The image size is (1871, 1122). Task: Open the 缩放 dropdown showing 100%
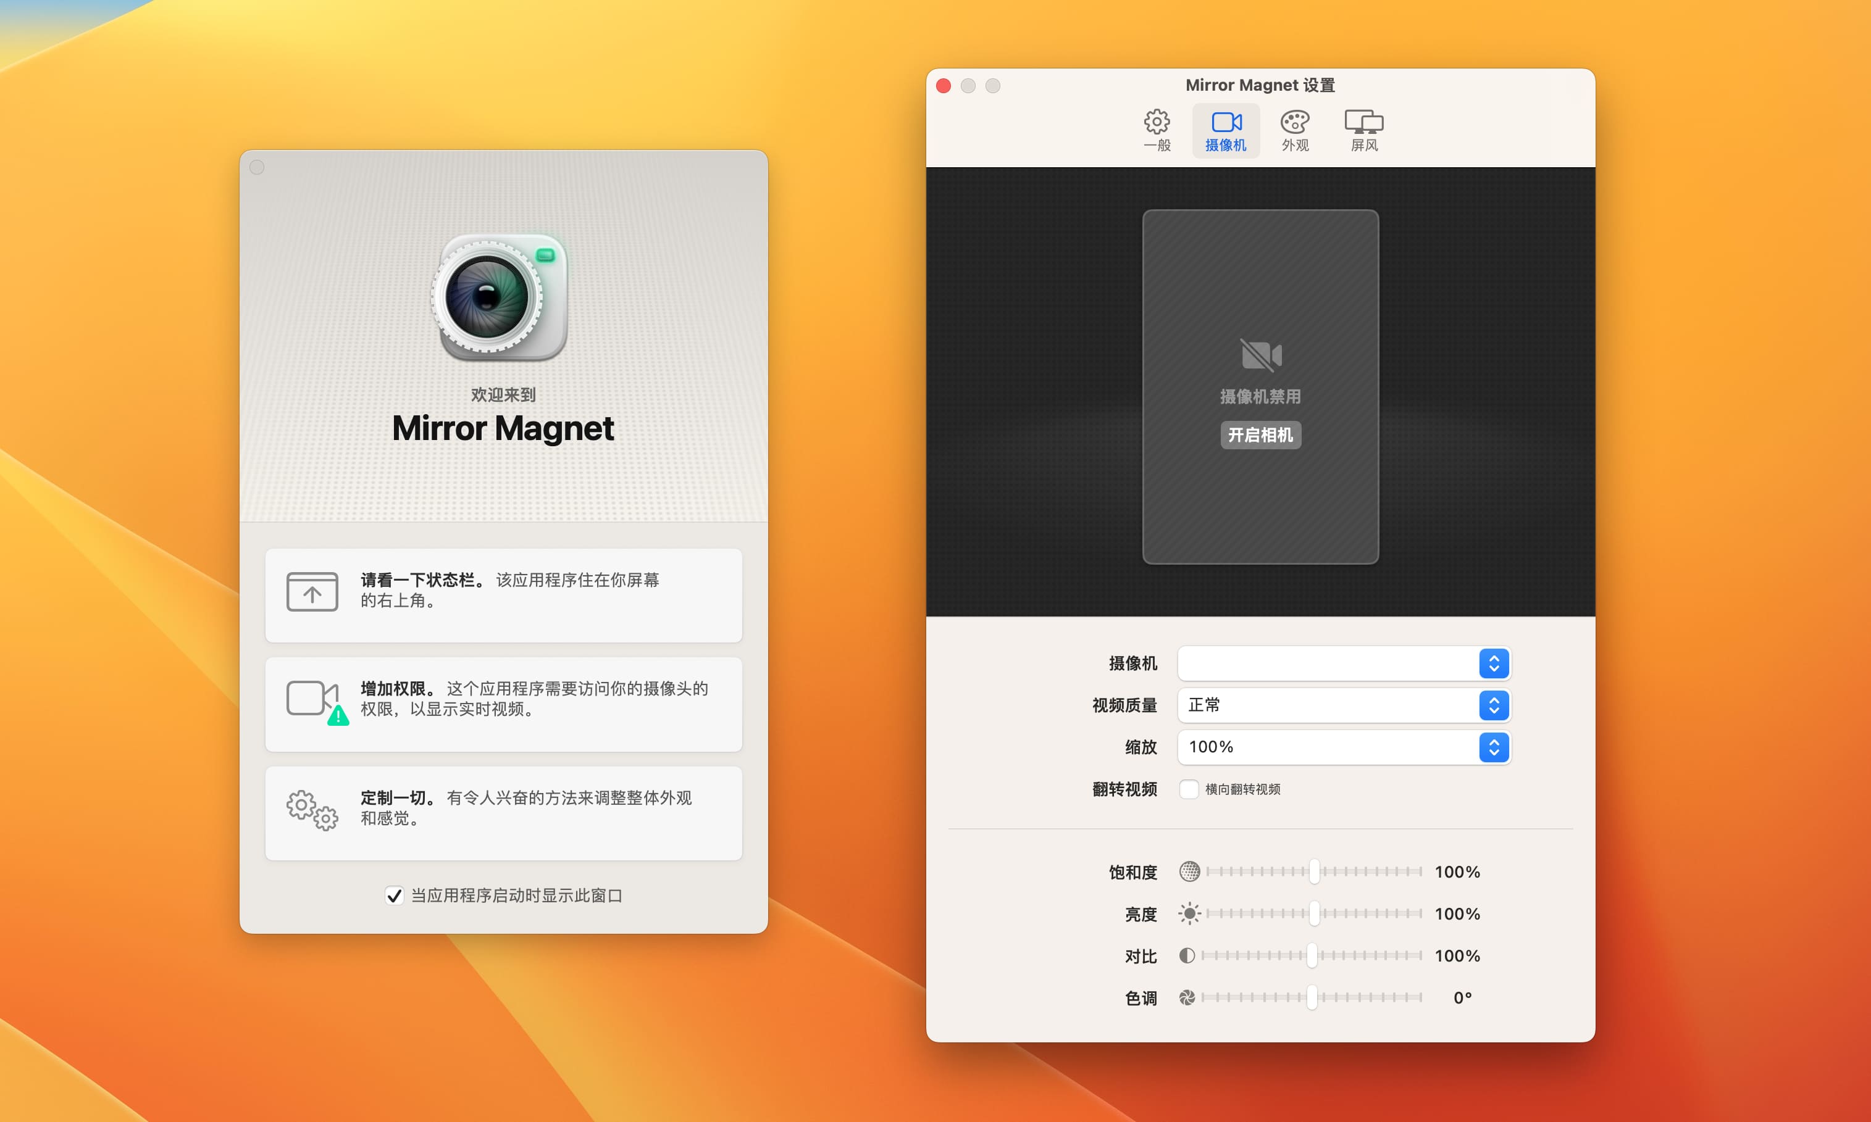click(1344, 747)
